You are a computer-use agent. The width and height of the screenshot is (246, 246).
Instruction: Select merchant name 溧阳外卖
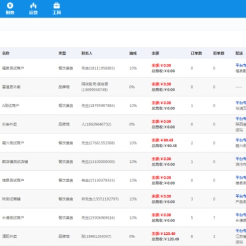[9, 236]
